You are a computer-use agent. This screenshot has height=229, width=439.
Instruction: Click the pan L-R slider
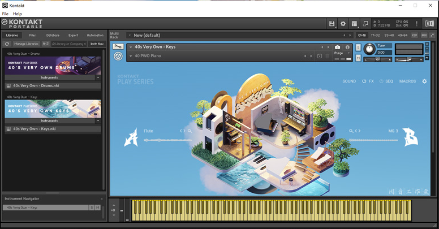pos(378,59)
